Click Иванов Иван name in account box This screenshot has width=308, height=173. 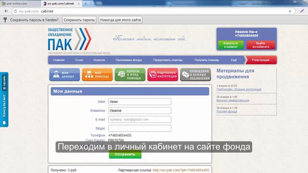coord(246,32)
